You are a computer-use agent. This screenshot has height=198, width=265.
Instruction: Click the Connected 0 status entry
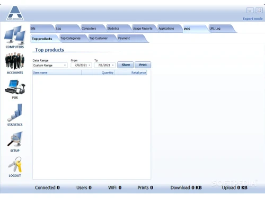pos(47,187)
